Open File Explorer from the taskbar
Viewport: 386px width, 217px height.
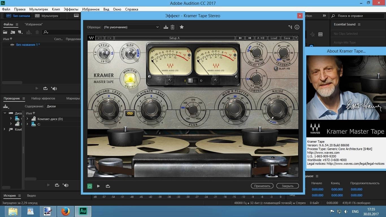[x=13, y=211]
